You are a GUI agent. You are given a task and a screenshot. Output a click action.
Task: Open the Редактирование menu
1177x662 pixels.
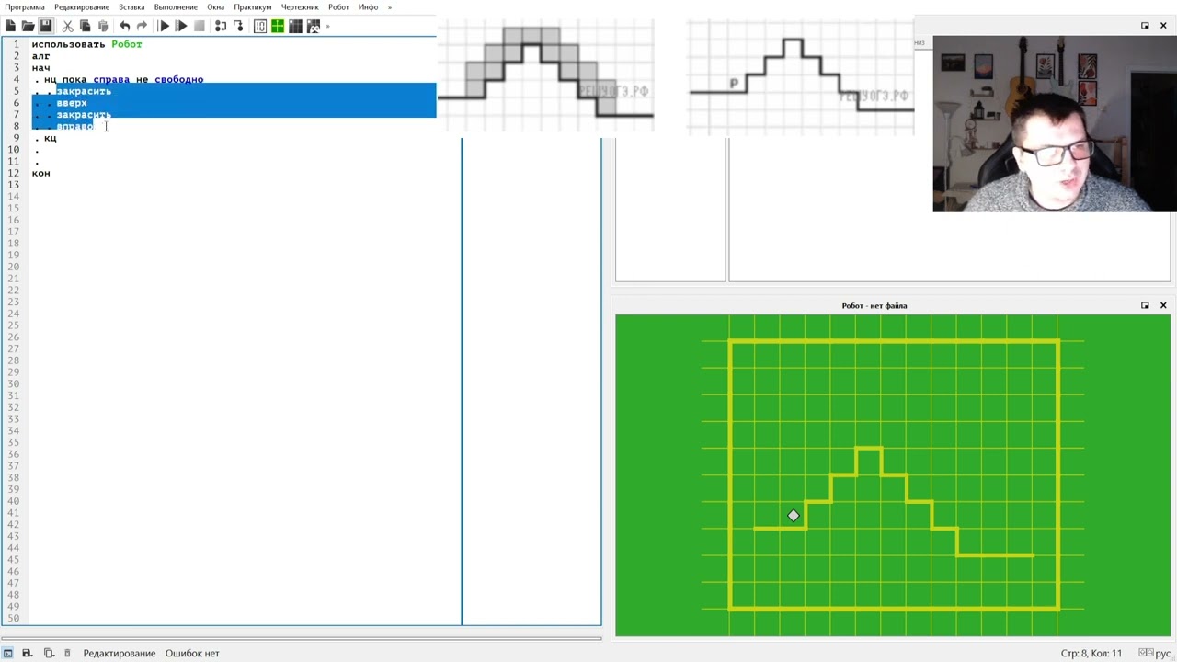(x=82, y=7)
